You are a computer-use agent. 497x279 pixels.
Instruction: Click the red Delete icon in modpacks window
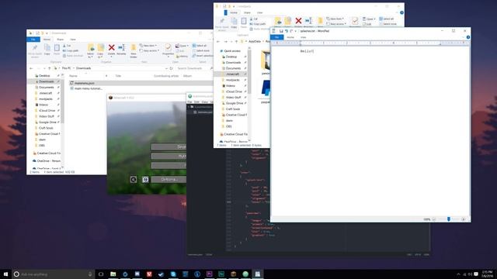click(x=298, y=22)
